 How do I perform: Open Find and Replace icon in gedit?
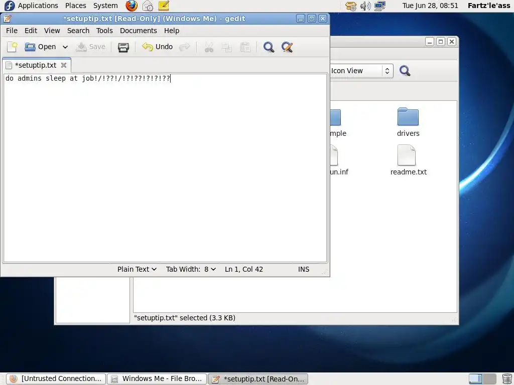click(x=287, y=47)
